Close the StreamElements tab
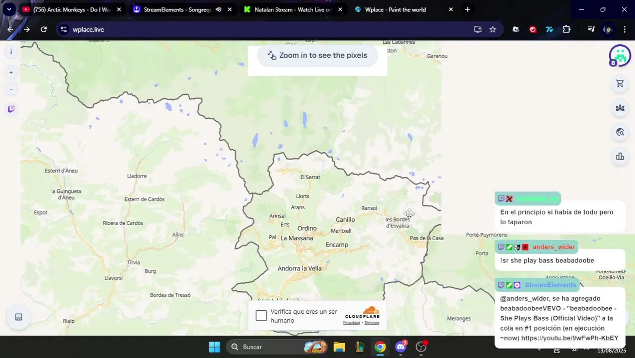Screen dimensions: 635x358 coord(230,9)
